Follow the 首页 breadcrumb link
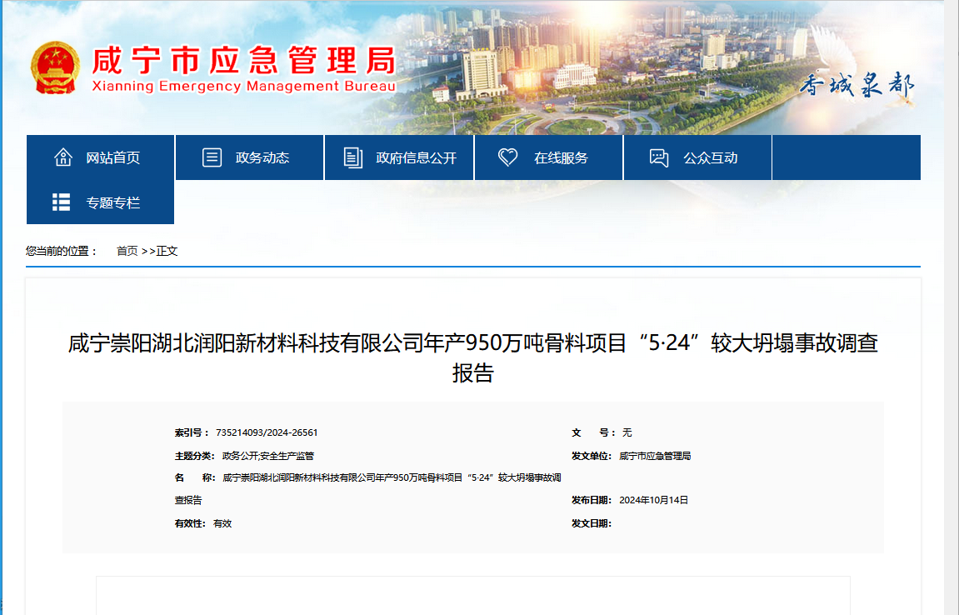Image resolution: width=959 pixels, height=615 pixels. 127,251
